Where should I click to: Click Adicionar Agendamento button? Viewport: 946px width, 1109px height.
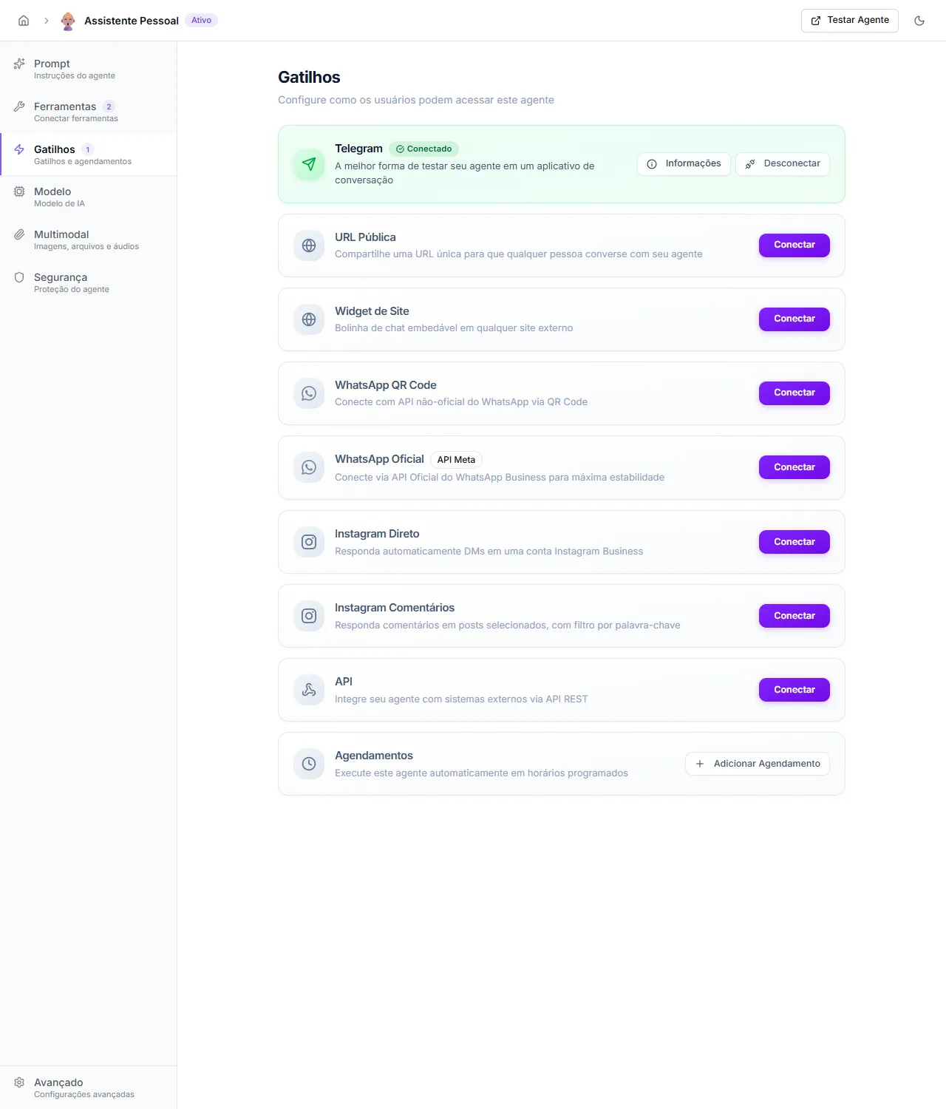click(758, 764)
